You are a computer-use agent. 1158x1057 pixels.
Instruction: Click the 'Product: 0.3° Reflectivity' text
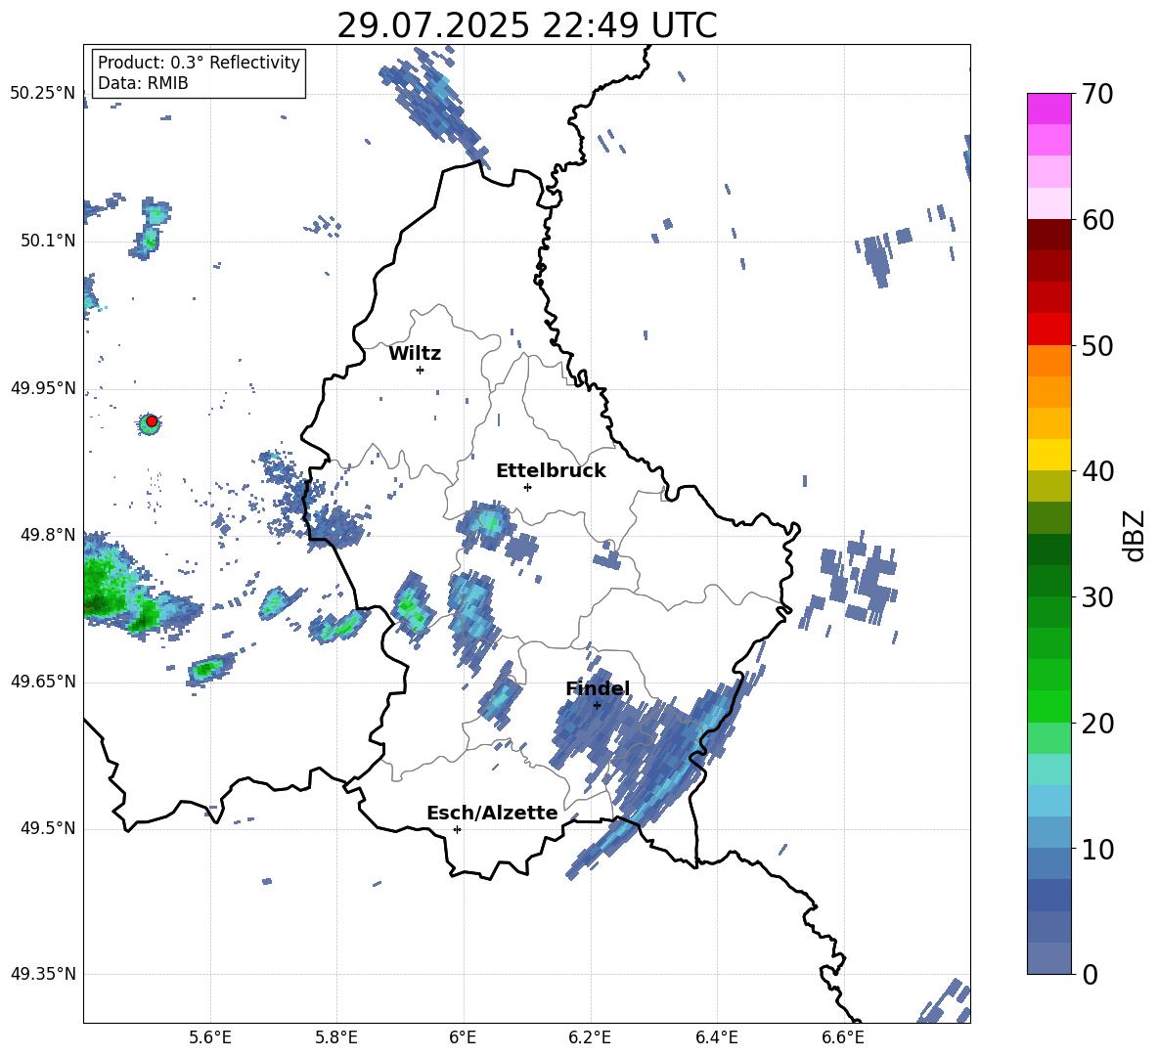coord(199,62)
